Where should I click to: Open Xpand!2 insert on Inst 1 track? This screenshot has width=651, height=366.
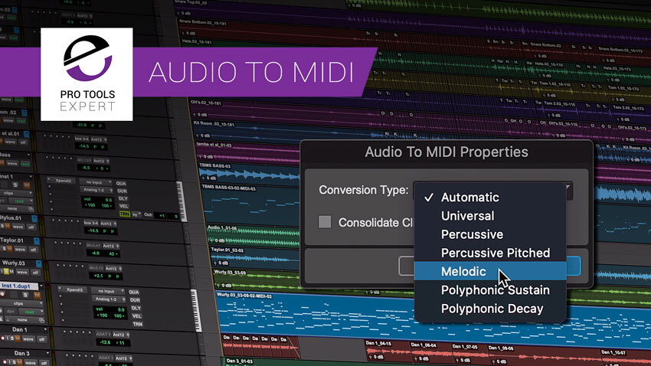[63, 181]
